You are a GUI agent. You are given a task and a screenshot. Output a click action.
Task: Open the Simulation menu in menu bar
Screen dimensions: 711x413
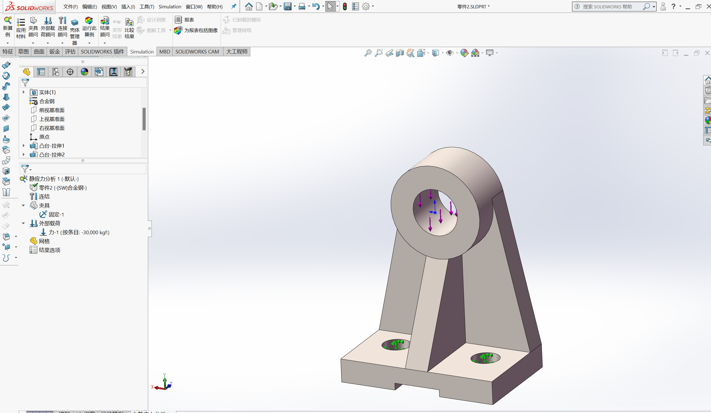[x=170, y=6]
